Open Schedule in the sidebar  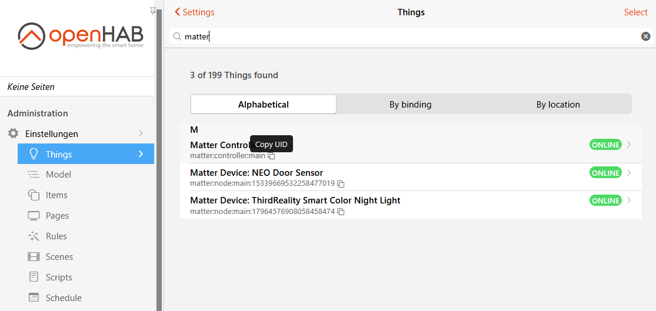click(x=63, y=298)
